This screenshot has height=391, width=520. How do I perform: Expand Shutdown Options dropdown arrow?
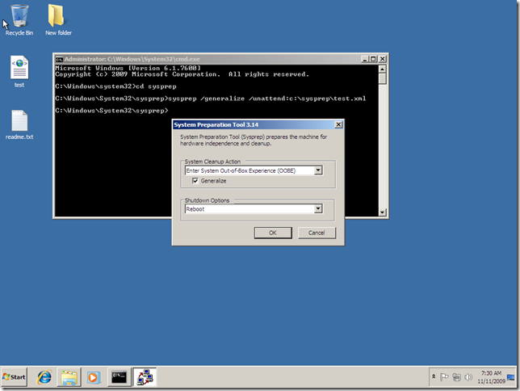318,208
